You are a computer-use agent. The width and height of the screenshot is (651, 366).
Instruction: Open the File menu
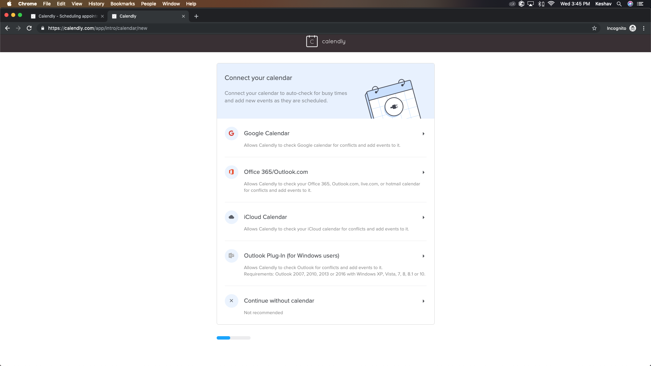[x=47, y=4]
